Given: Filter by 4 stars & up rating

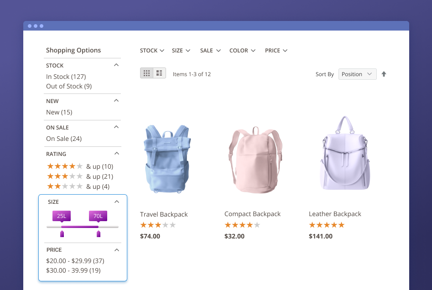Looking at the screenshot, I should (x=80, y=166).
